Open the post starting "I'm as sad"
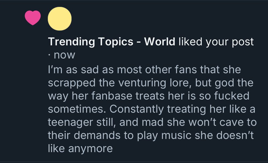The width and height of the screenshot is (268, 163). pos(144,70)
